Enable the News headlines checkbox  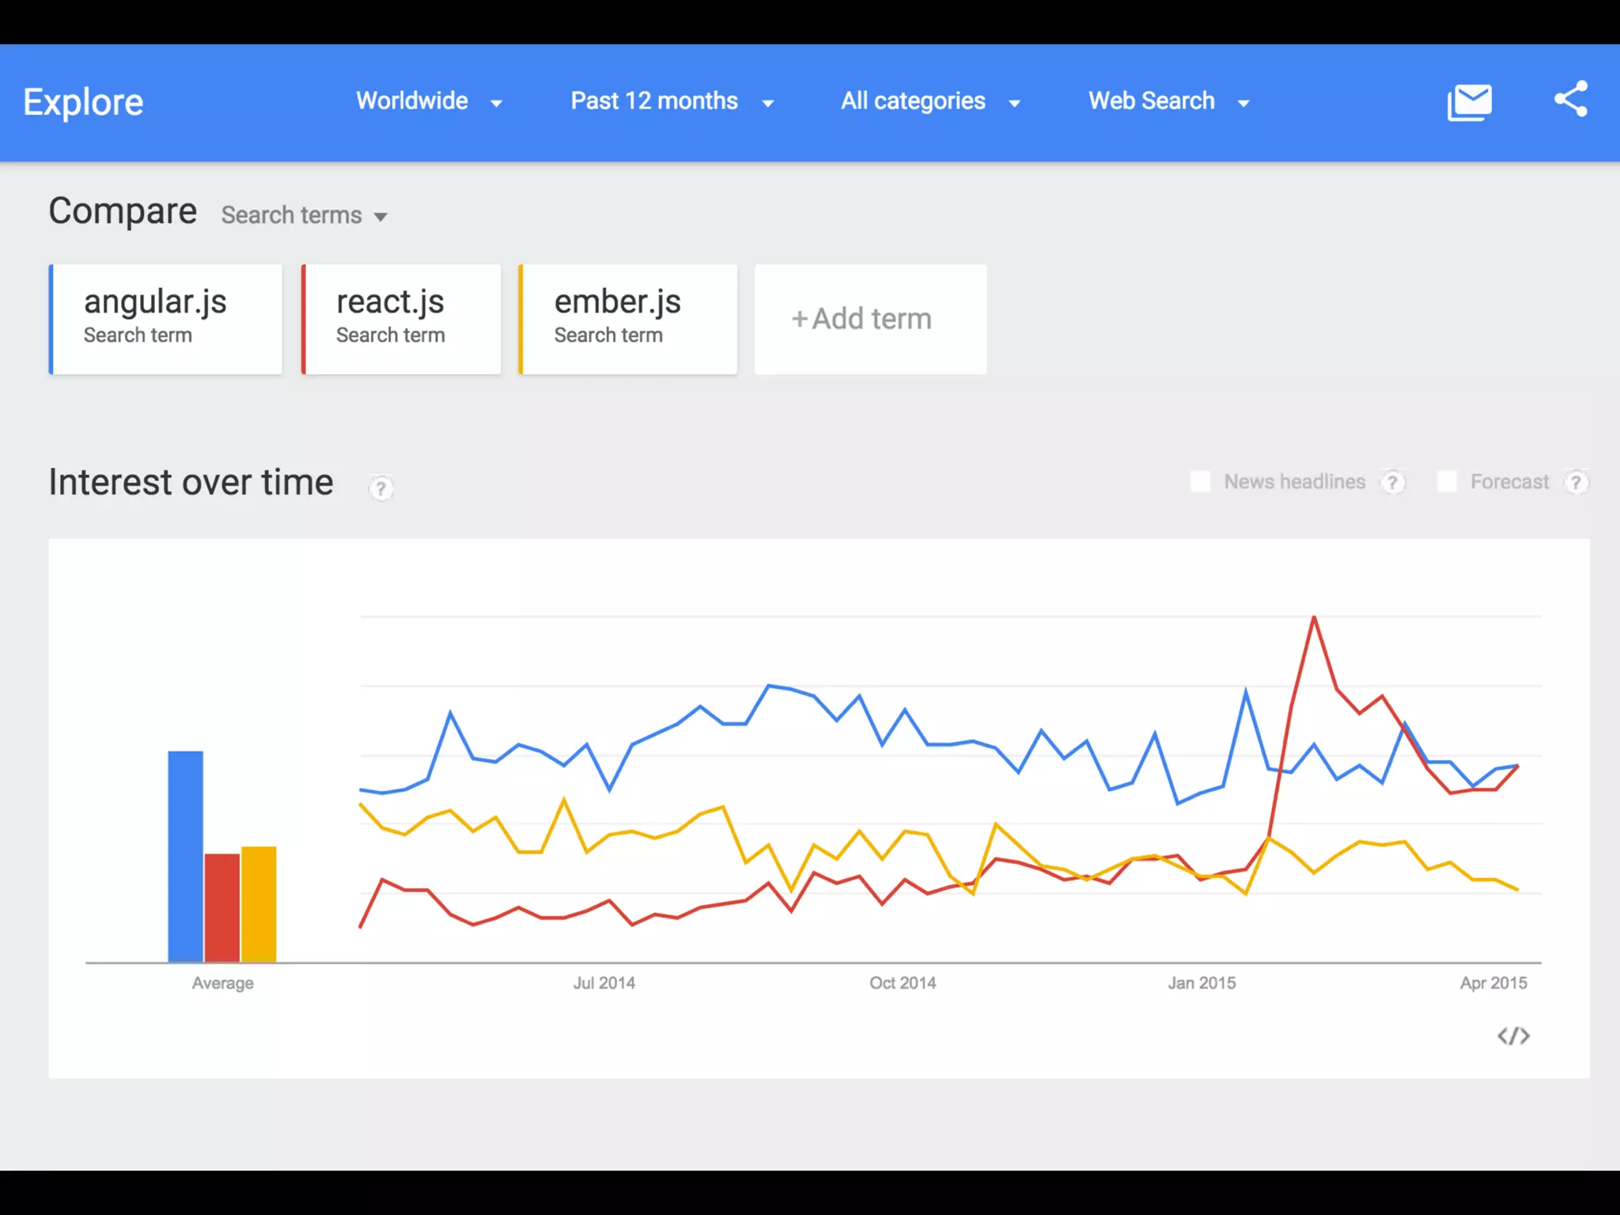pos(1200,482)
